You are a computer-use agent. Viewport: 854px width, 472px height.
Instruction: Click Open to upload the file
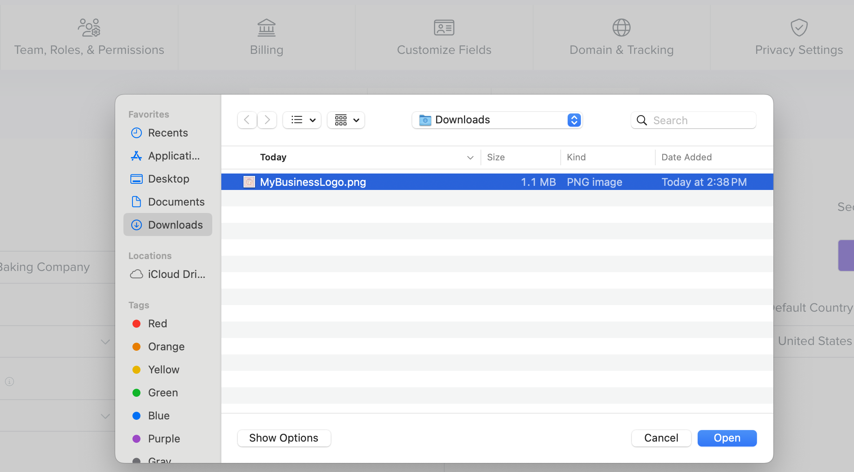point(727,438)
